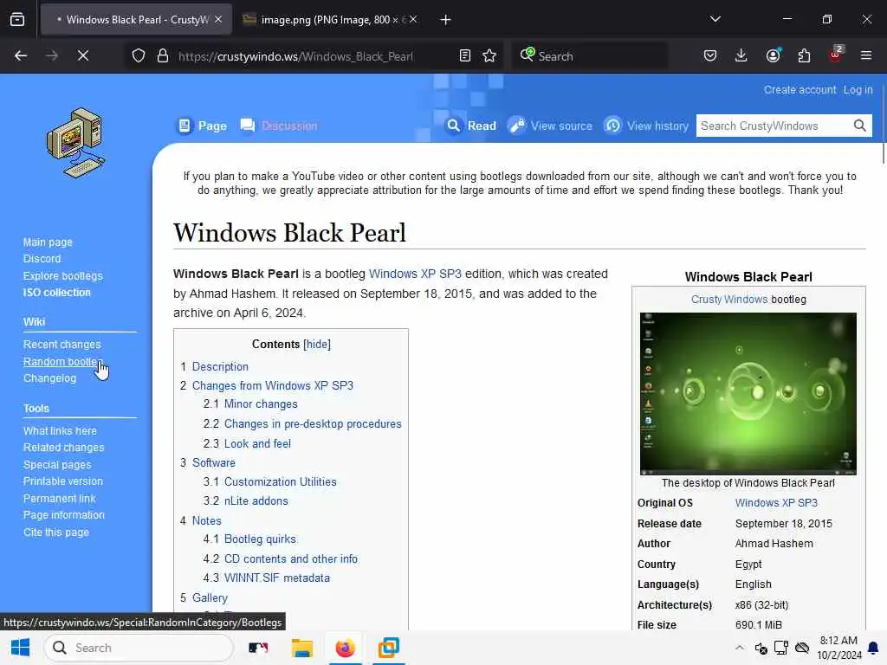
Task: Open Firefox View icon in tab bar
Action: pos(17,20)
